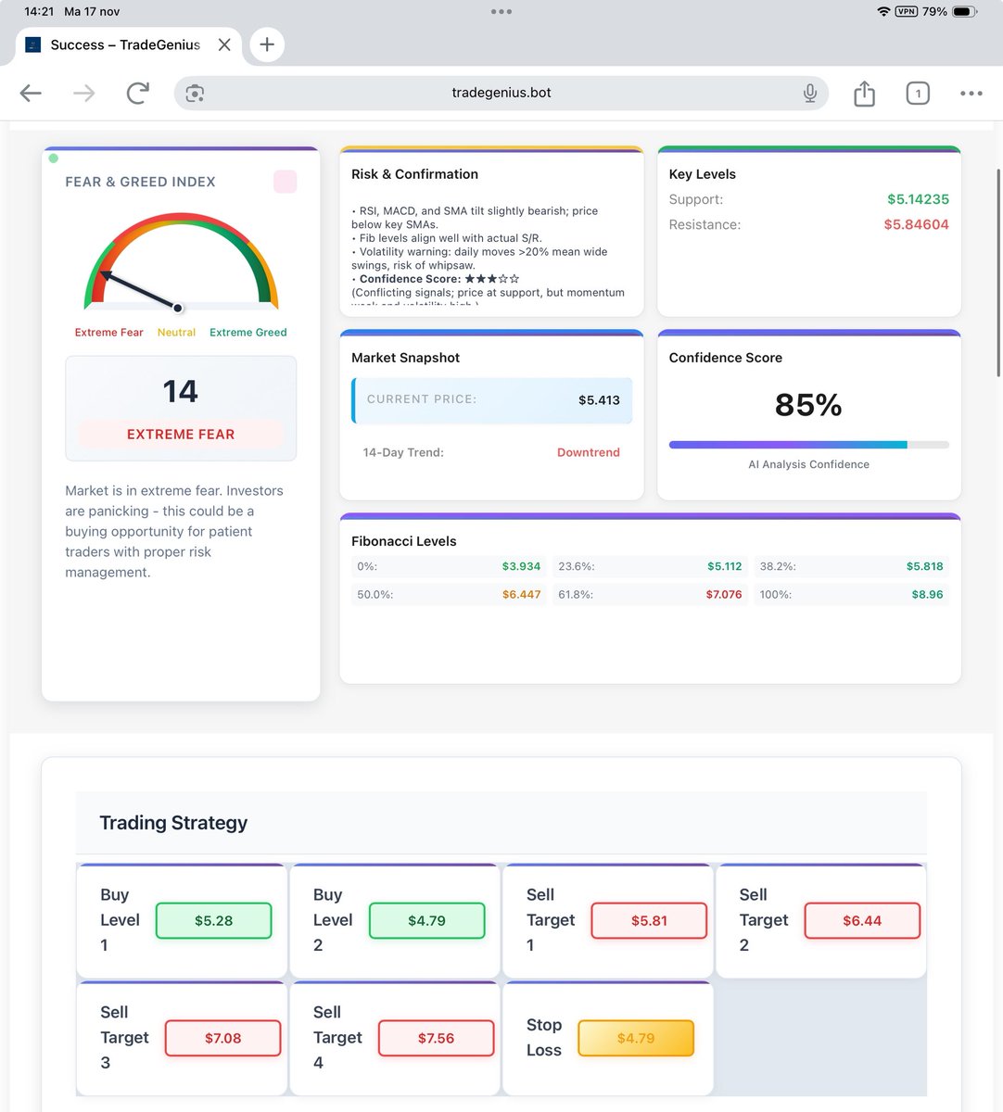Go back with the browser back arrow

point(31,93)
